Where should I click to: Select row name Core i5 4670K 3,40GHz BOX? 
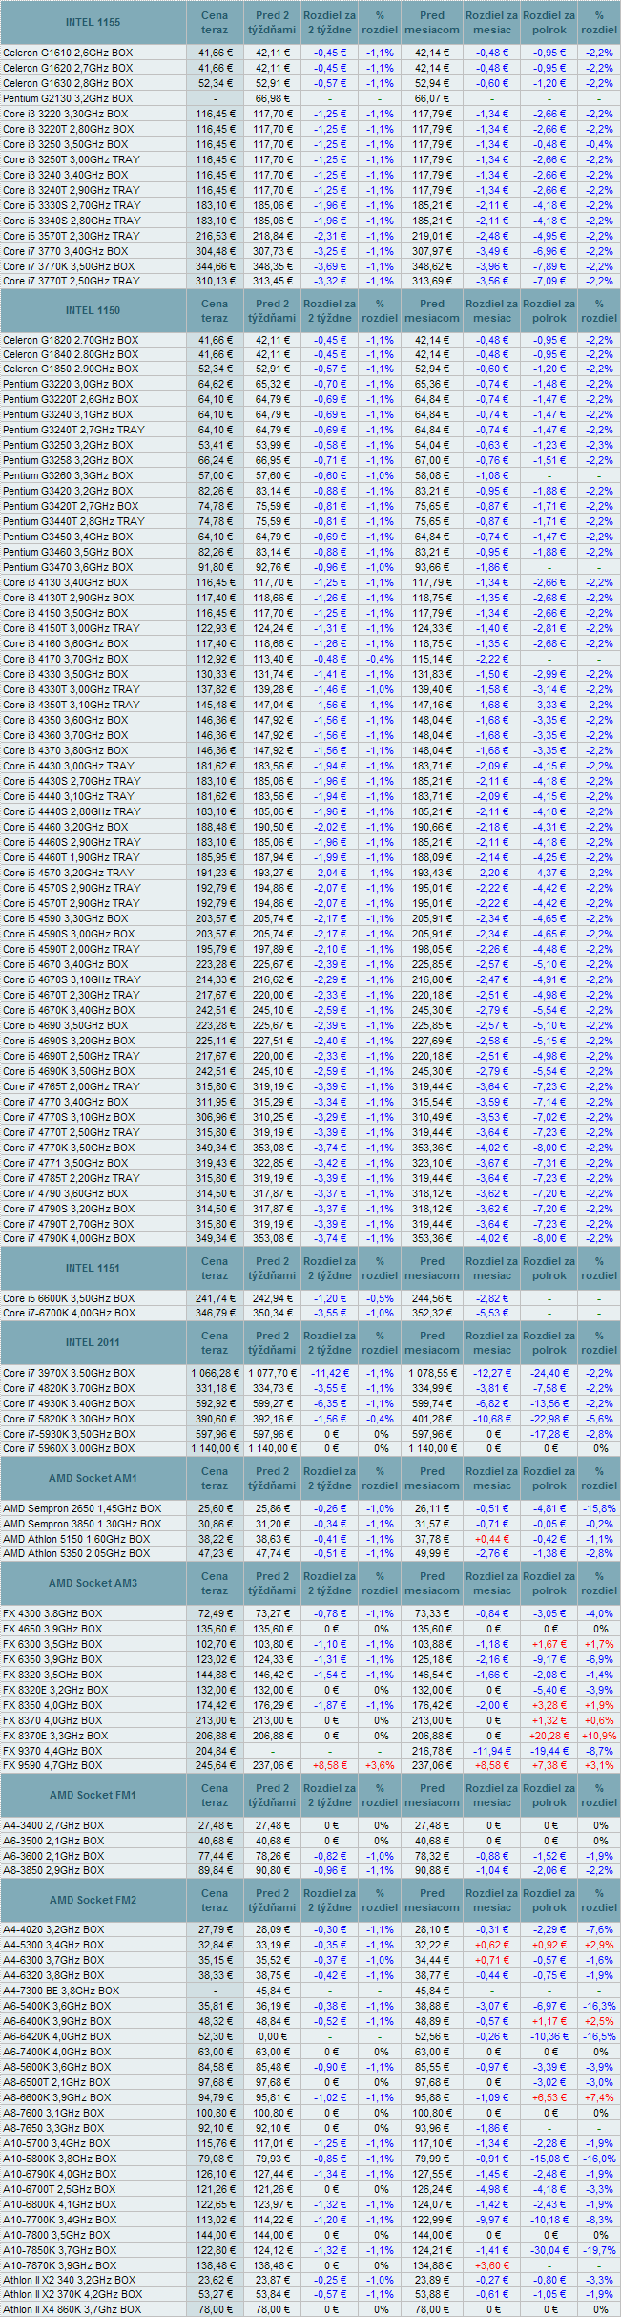click(x=69, y=1010)
